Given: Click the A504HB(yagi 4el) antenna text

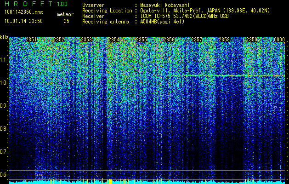Looking at the screenshot, I should (162, 22).
